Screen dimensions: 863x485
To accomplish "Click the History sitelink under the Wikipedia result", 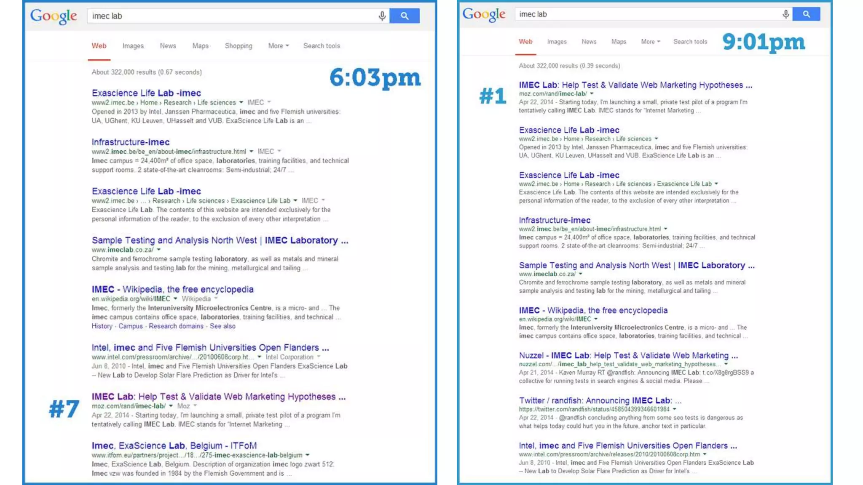I will [102, 326].
